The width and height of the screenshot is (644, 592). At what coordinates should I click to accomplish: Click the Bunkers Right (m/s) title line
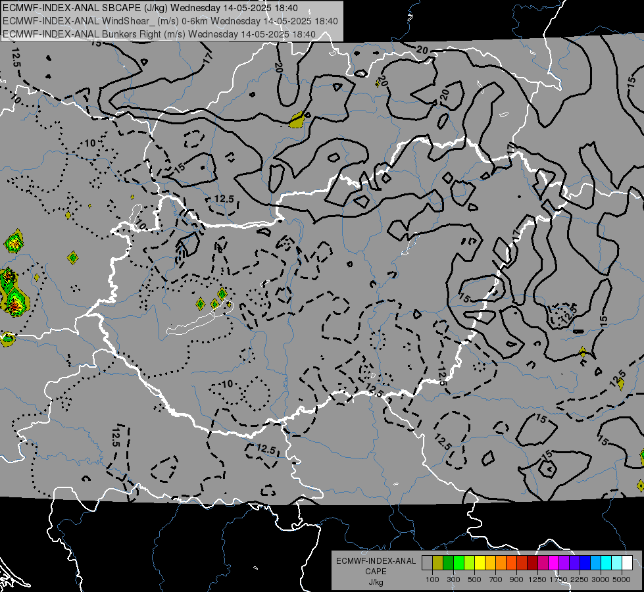pos(159,34)
